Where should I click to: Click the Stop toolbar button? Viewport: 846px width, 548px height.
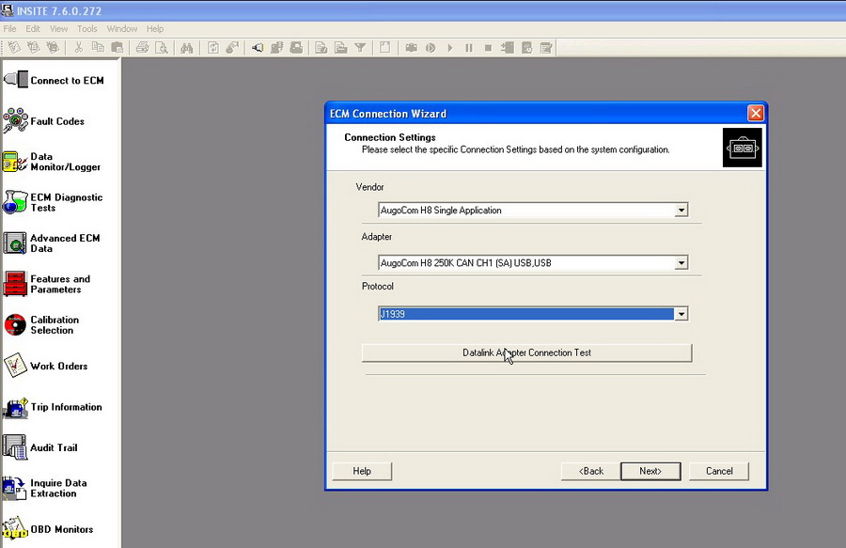[488, 47]
